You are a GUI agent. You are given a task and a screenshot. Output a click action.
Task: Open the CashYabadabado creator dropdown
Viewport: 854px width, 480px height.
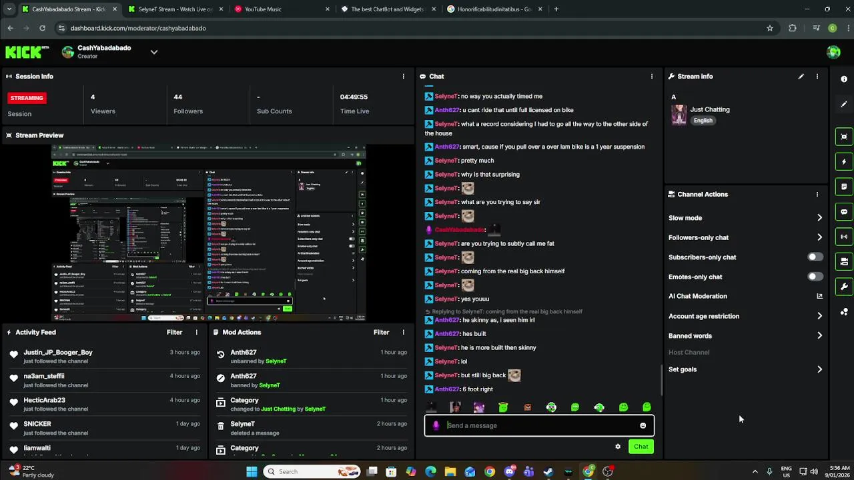(x=154, y=52)
